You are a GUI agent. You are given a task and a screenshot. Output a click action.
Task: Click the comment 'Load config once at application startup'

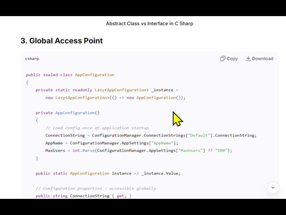click(x=97, y=128)
